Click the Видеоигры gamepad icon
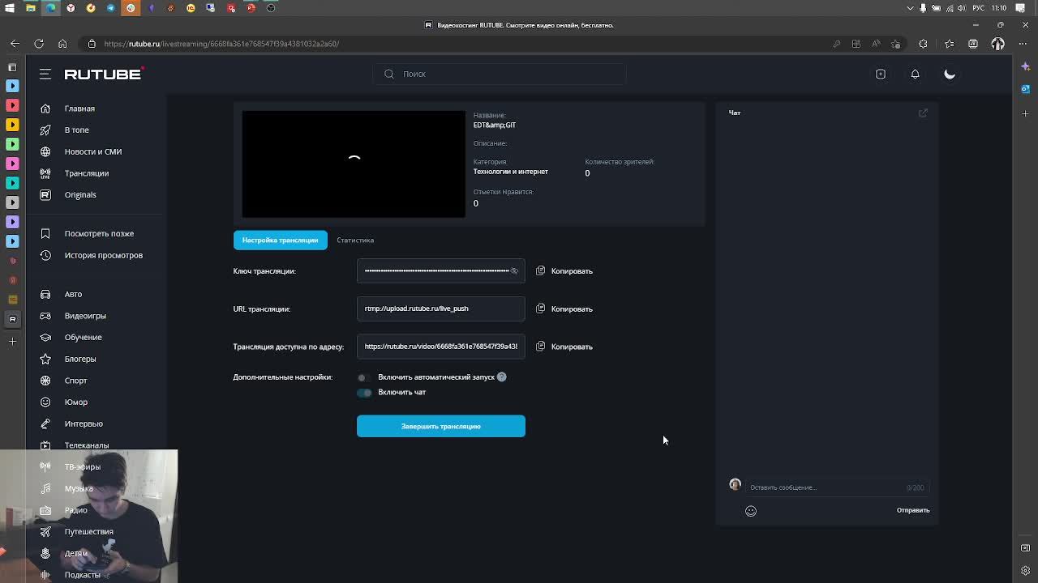 click(45, 316)
